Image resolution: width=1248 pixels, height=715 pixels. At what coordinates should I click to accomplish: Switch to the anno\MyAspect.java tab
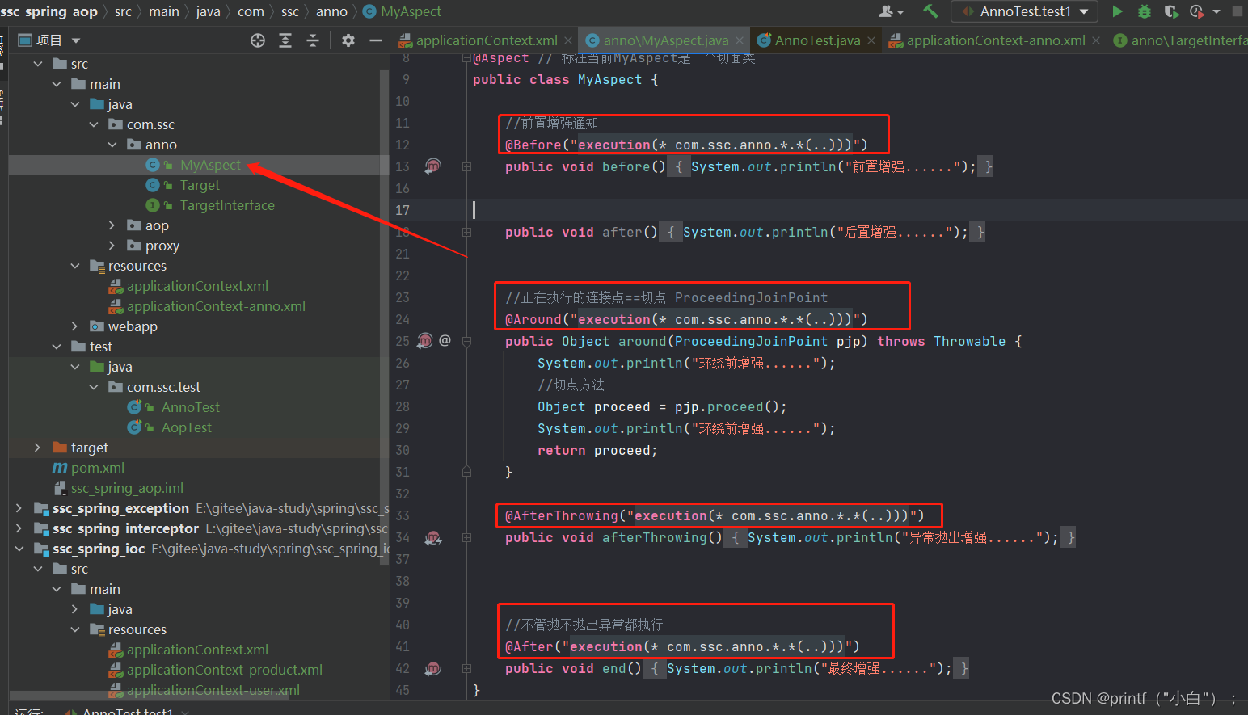coord(665,40)
